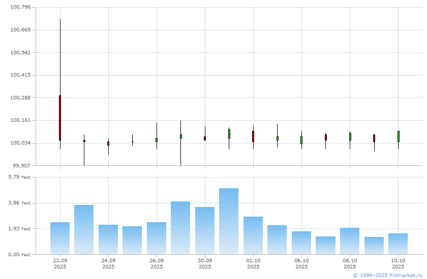
Task: Click the green candlestick for 10.10
Action: pyautogui.click(x=398, y=136)
